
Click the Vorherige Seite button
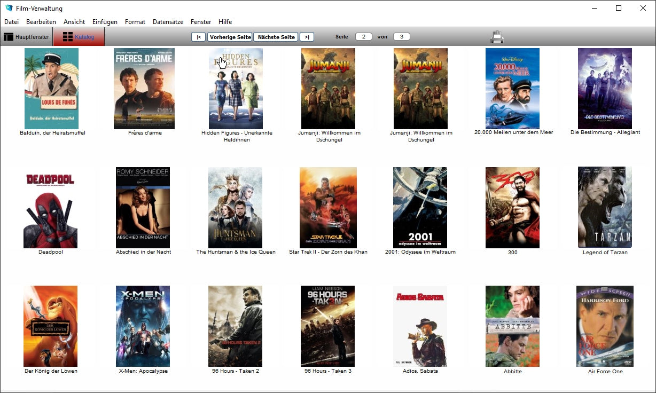tap(230, 37)
